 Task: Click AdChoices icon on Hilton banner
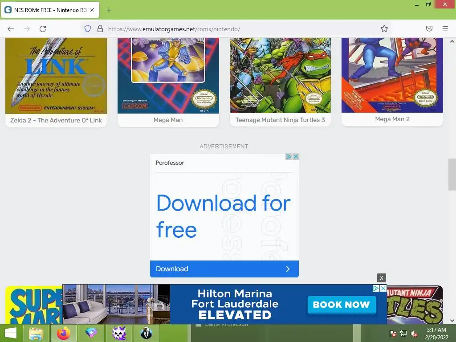(x=376, y=288)
